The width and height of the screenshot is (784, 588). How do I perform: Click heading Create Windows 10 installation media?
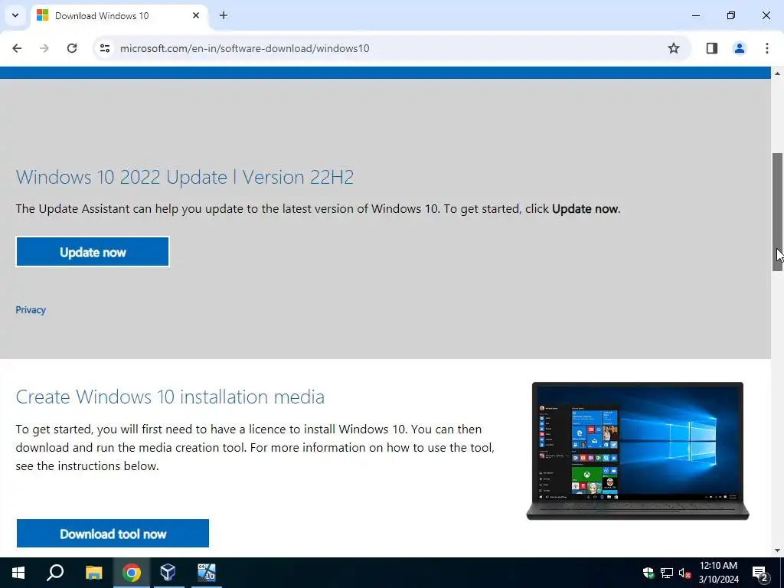(170, 397)
